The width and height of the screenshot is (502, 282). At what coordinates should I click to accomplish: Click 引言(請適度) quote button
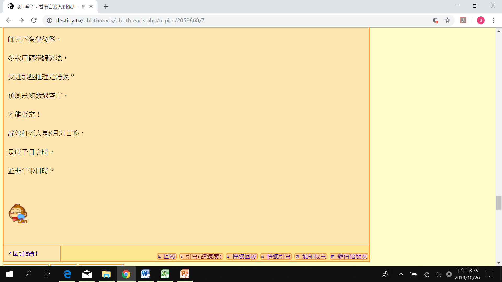[x=201, y=256]
